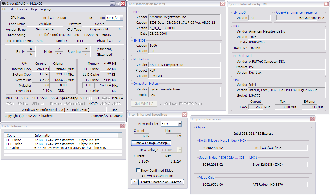Close the BIOS Information by WMI window
Image resolution: width=330 pixels, height=195 pixels.
223,4
